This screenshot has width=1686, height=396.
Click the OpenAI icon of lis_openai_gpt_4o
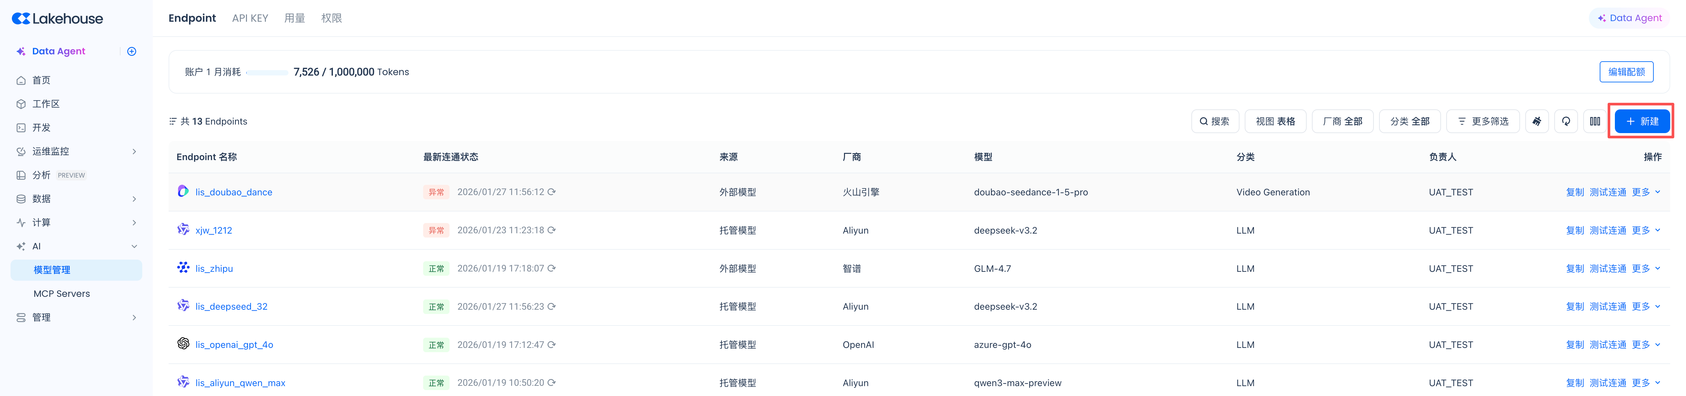tap(183, 344)
